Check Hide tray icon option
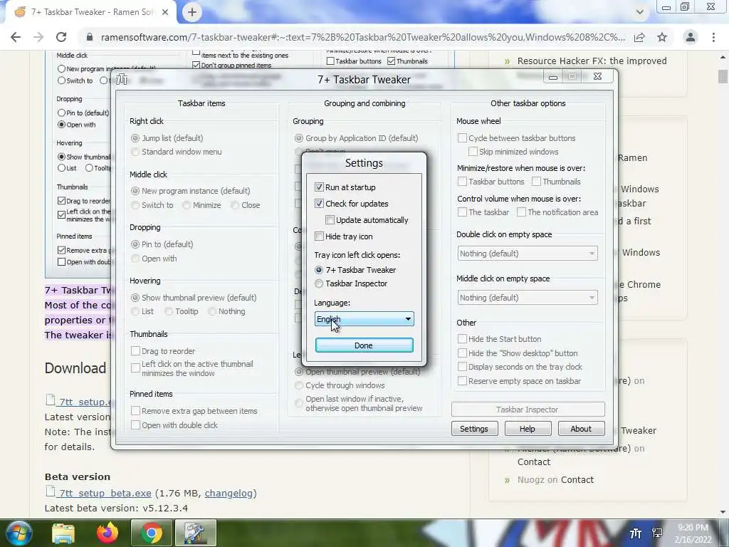The width and height of the screenshot is (729, 547). (319, 236)
